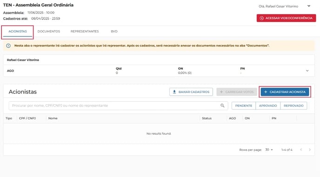Click TEN - Assembleia Geral Ordinária title
Viewport: 320px width, 177px height.
38,5
